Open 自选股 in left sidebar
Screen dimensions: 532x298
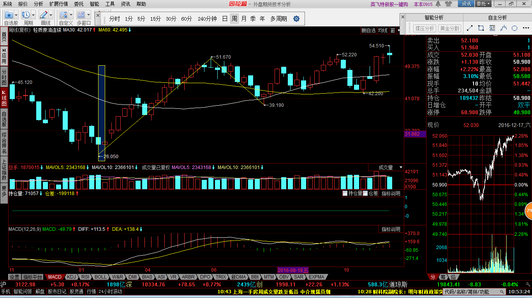pos(4,119)
